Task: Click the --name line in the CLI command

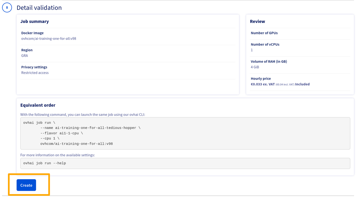Action: pyautogui.click(x=90, y=128)
